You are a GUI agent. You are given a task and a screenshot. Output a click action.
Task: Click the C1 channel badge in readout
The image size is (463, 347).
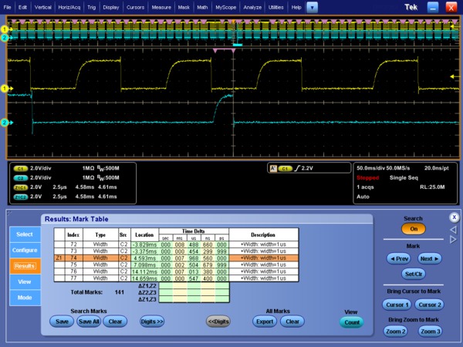(21, 167)
